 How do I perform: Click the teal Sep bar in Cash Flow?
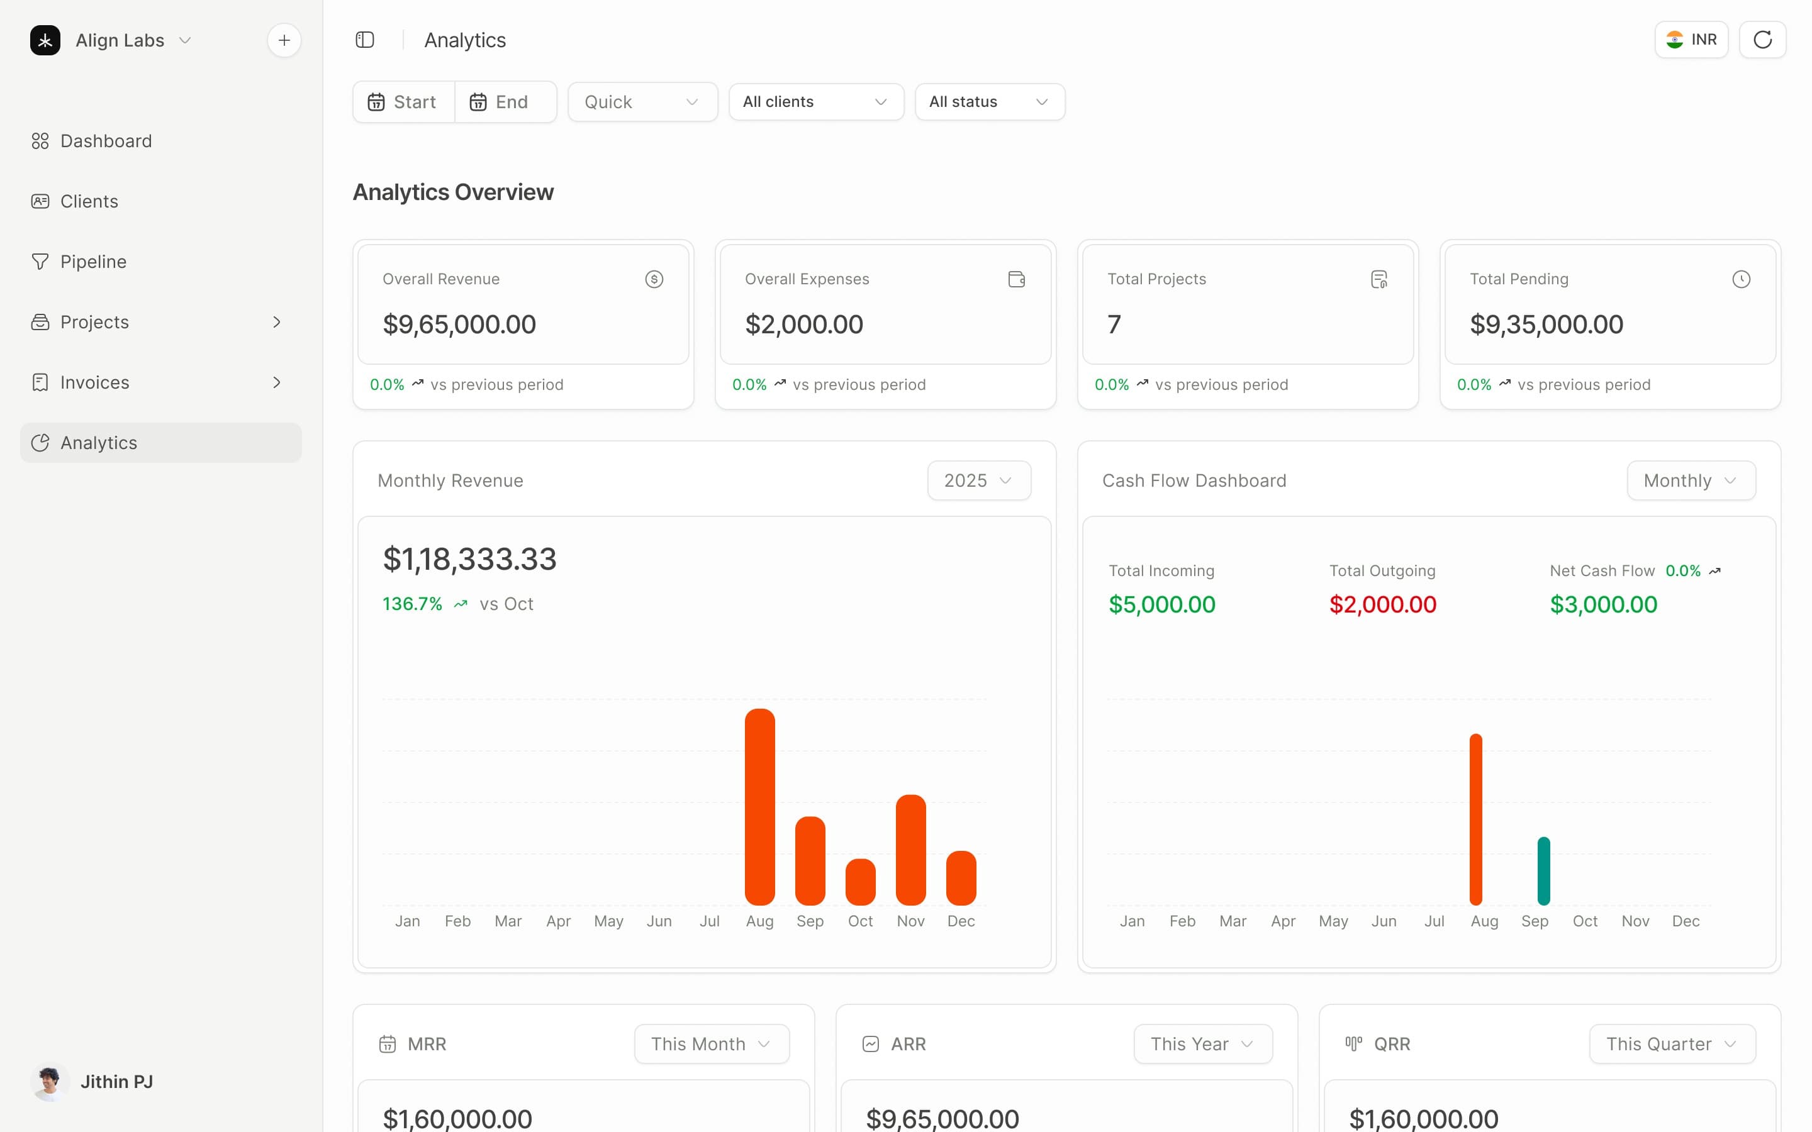(x=1543, y=872)
